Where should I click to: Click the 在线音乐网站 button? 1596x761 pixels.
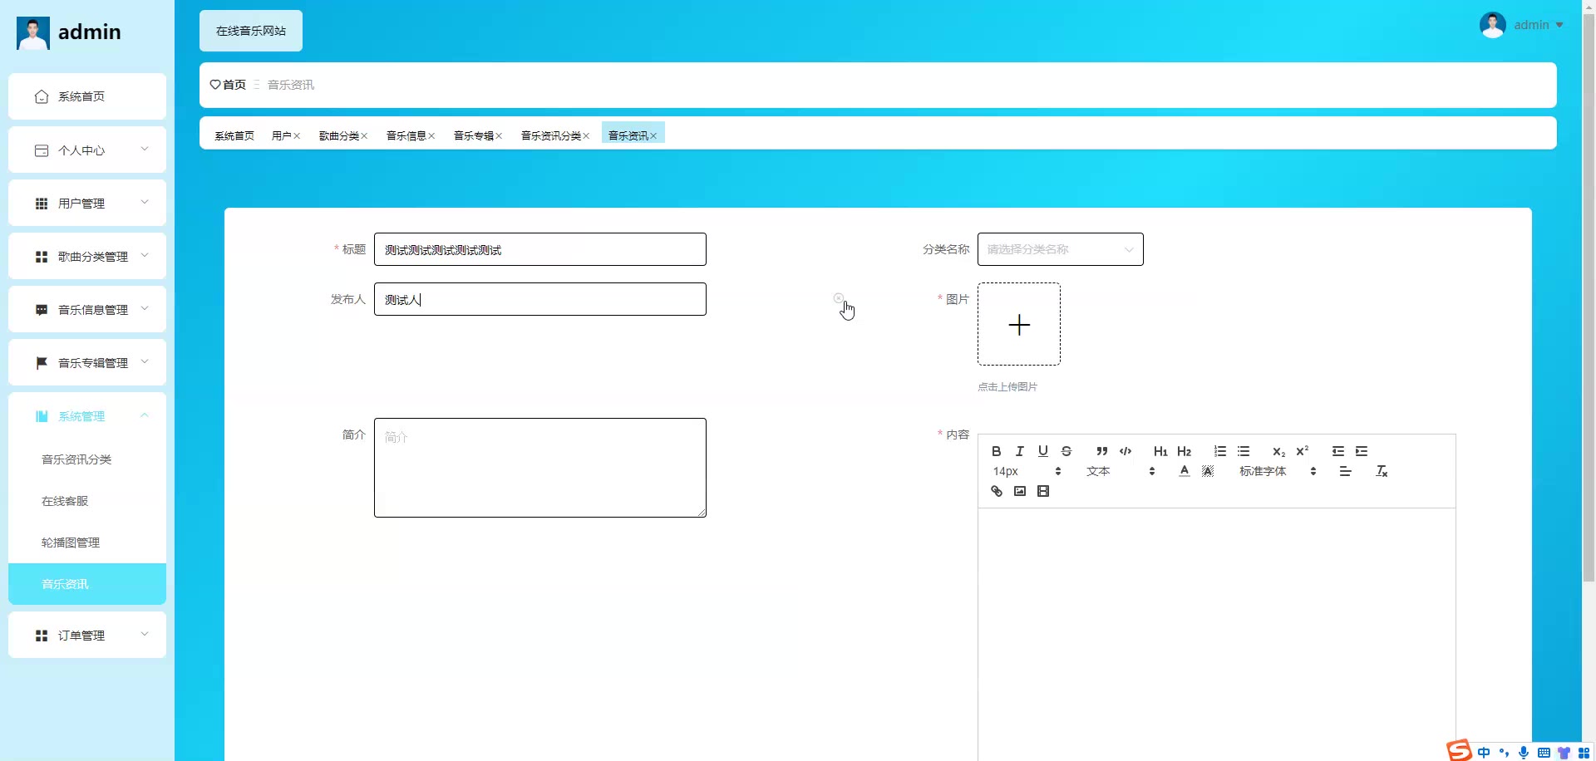(x=251, y=31)
